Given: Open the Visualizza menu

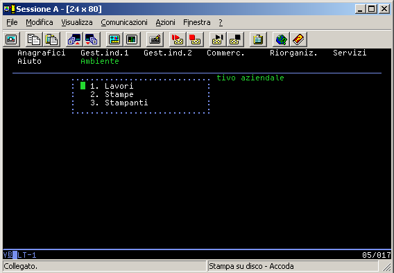Looking at the screenshot, I should click(77, 22).
